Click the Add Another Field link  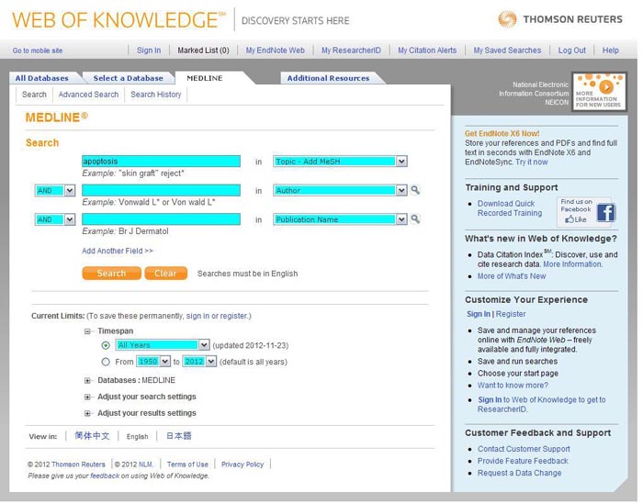[x=118, y=251]
